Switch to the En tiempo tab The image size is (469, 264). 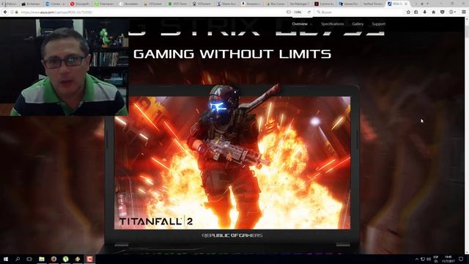click(31, 4)
